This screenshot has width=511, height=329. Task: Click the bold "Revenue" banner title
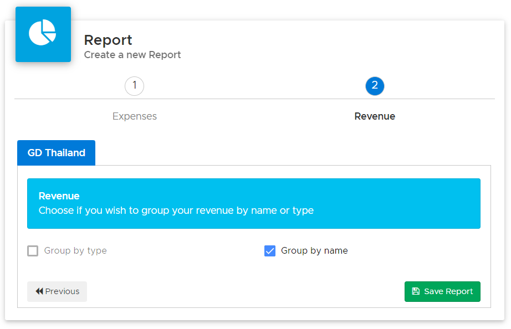coord(59,196)
